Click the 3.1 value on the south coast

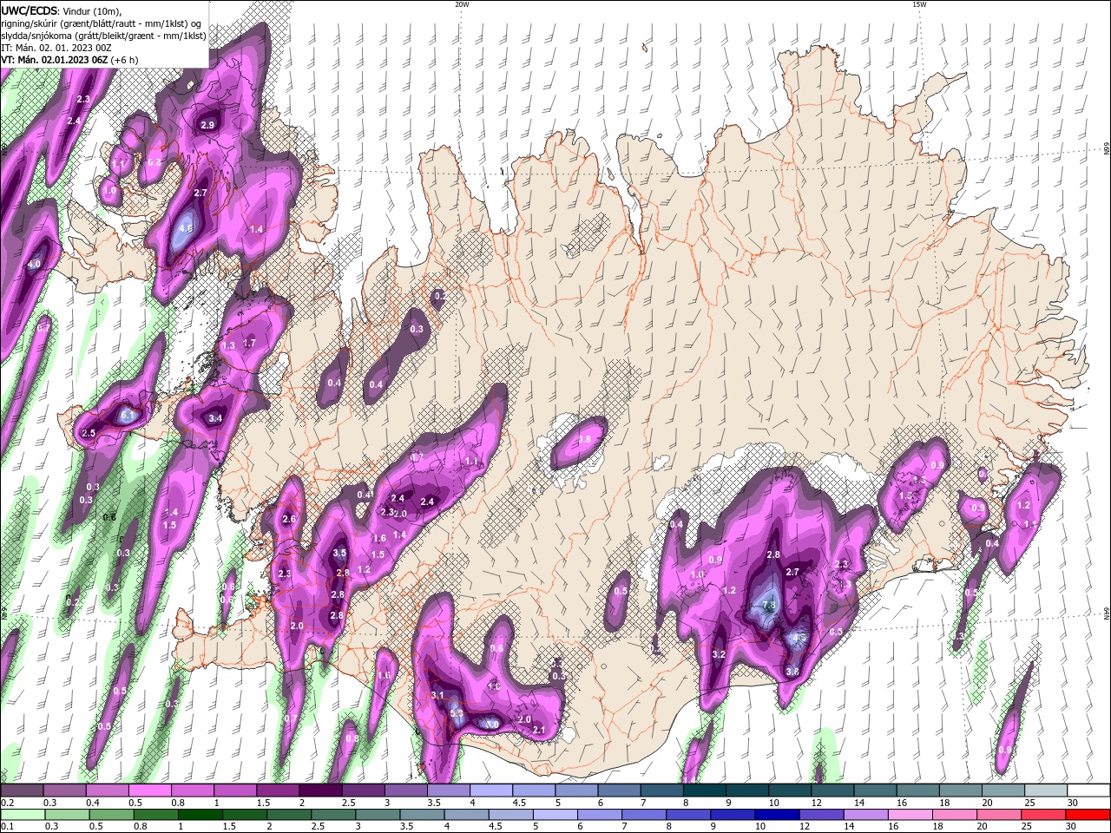click(x=437, y=695)
